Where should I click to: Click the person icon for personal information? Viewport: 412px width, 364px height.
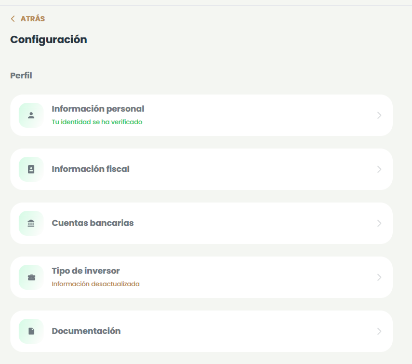tap(31, 115)
